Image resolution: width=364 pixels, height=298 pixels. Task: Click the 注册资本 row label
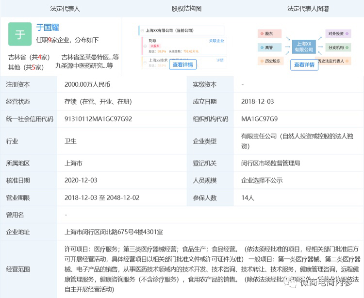point(18,84)
